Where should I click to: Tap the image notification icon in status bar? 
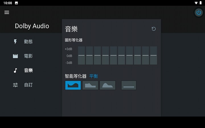(x=16, y=3)
